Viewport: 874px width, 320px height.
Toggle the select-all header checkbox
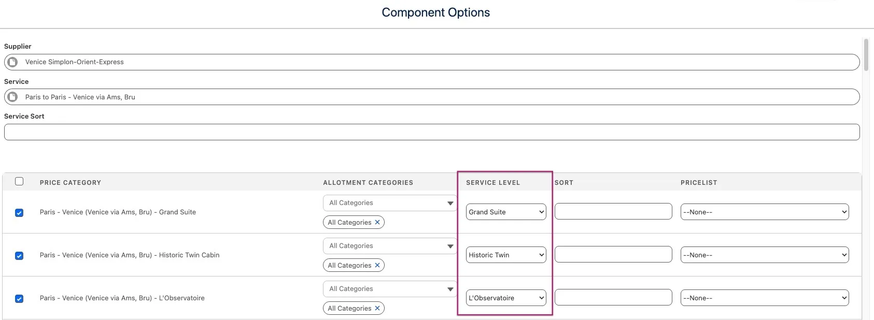click(19, 181)
